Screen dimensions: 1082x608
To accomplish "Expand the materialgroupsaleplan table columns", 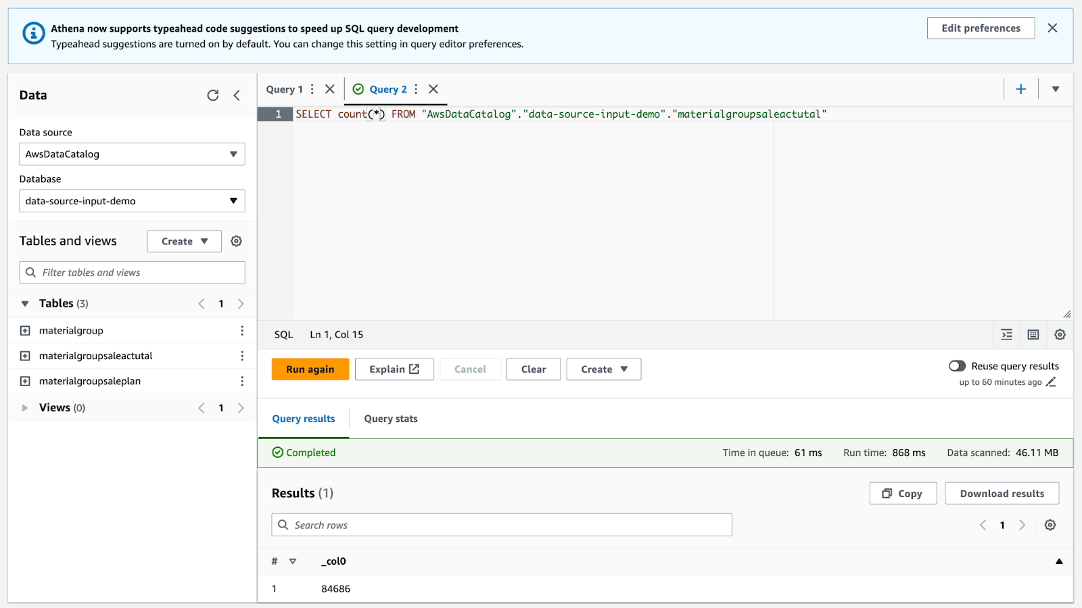I will click(25, 381).
